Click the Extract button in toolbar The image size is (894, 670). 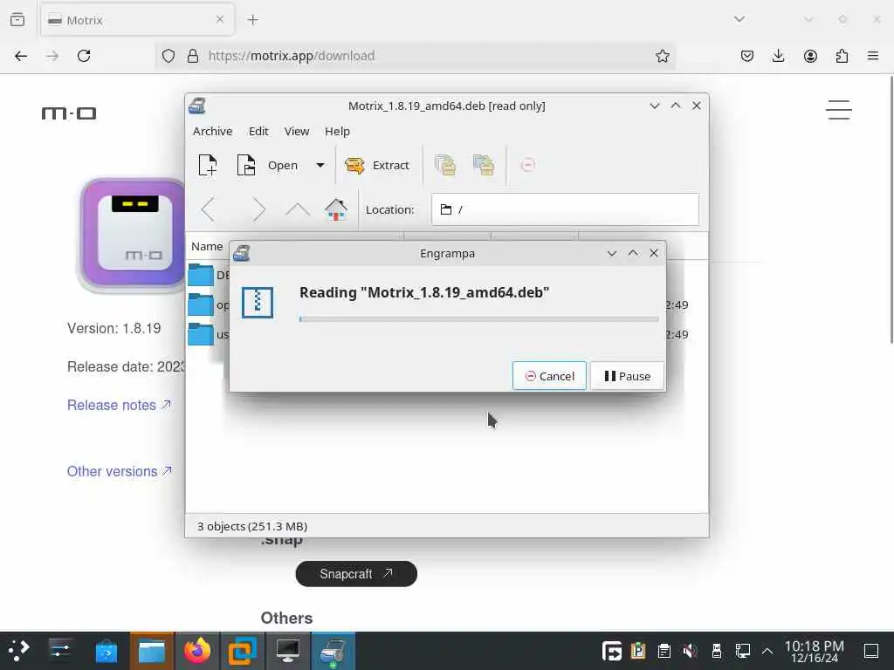tap(377, 165)
